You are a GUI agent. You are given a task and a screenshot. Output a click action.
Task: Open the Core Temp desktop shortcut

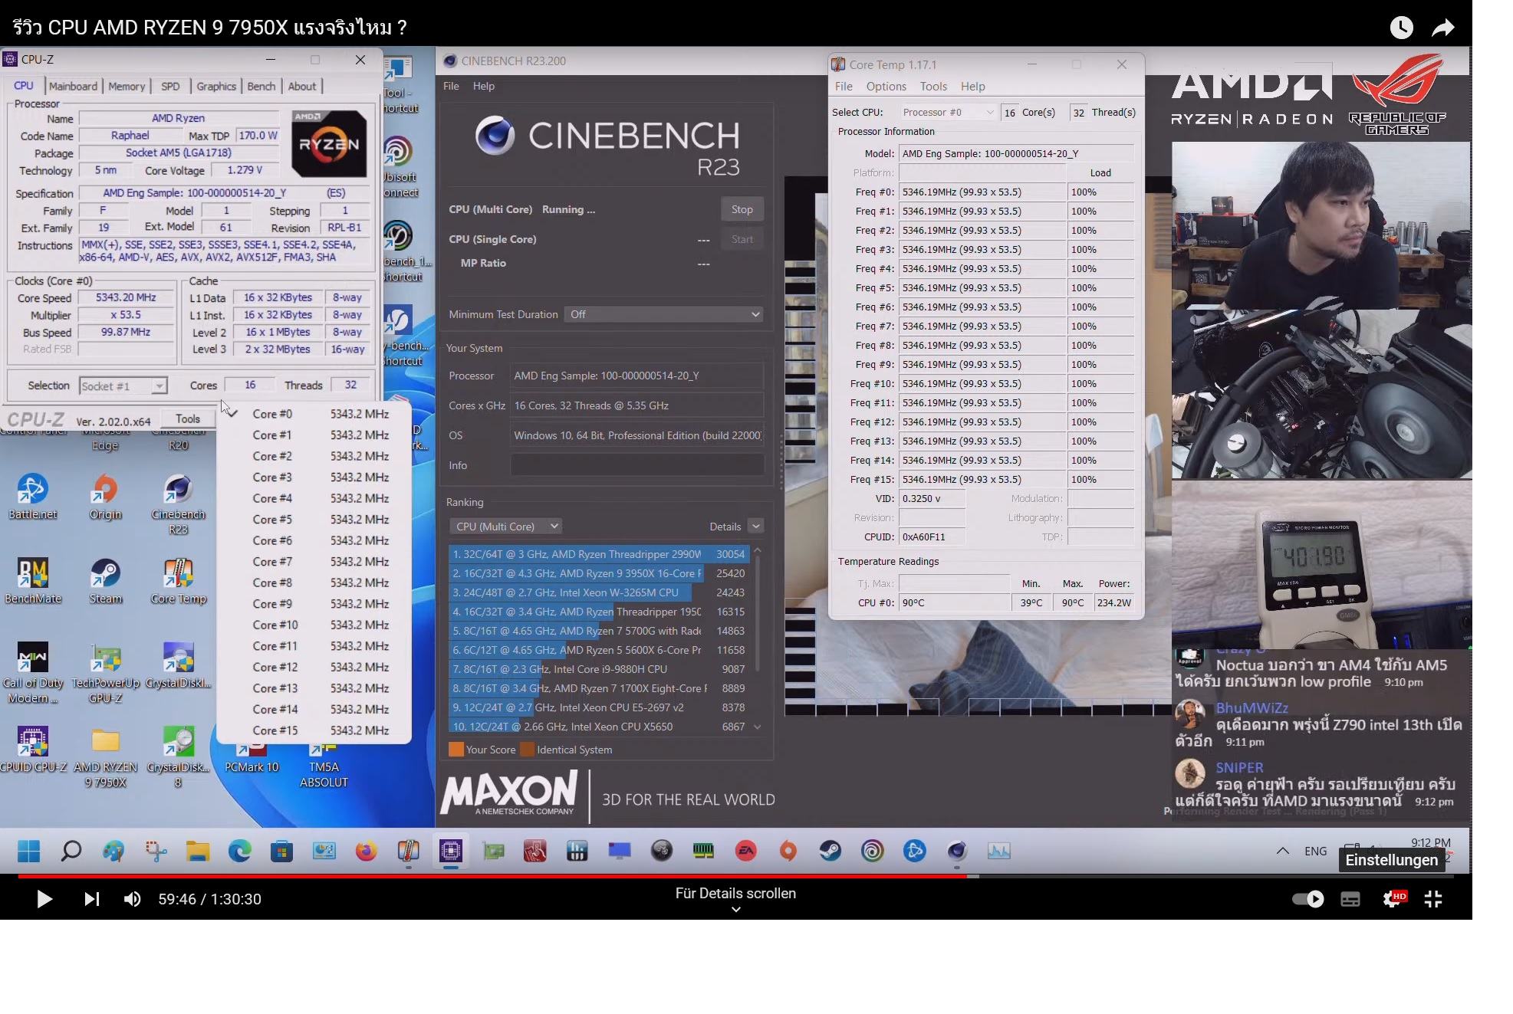(178, 581)
